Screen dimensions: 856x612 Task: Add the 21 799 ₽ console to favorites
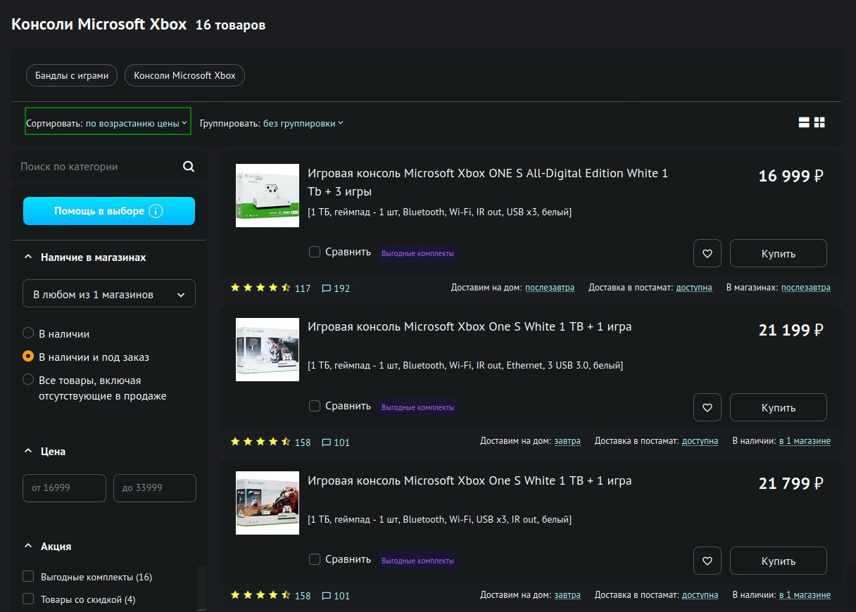click(707, 561)
